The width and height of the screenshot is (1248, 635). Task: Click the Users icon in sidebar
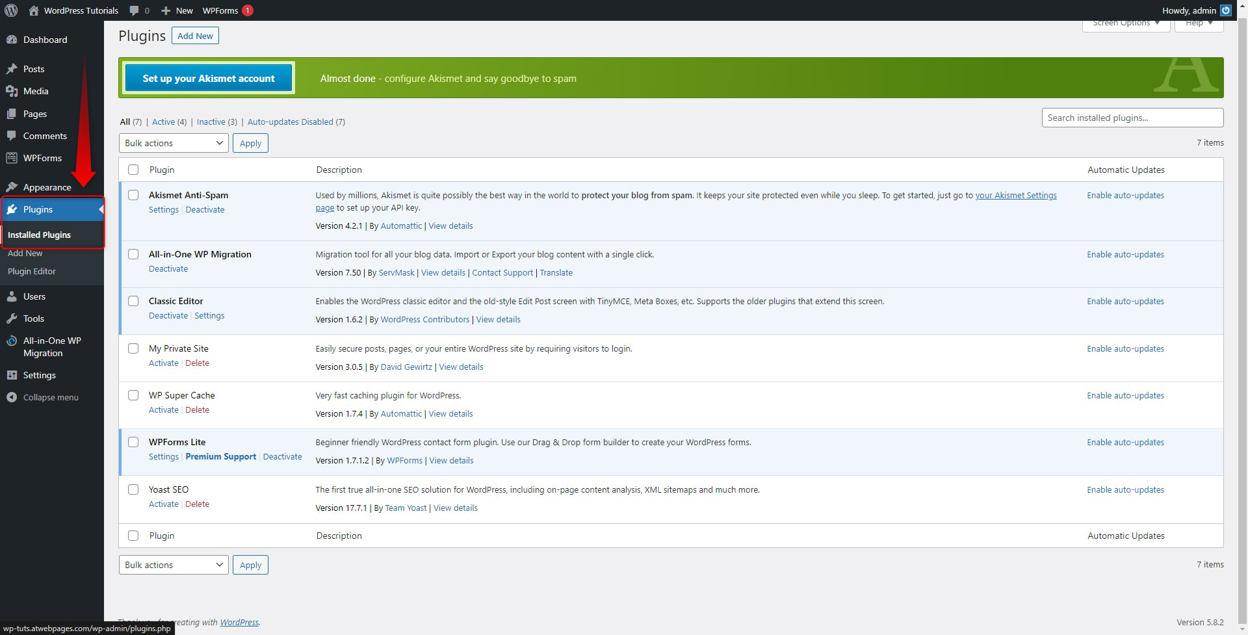tap(12, 296)
